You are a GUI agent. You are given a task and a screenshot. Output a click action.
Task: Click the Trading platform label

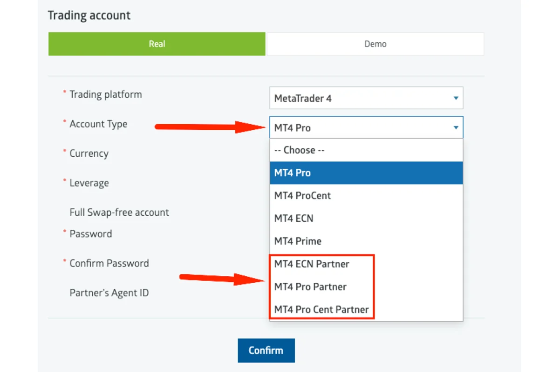point(106,94)
